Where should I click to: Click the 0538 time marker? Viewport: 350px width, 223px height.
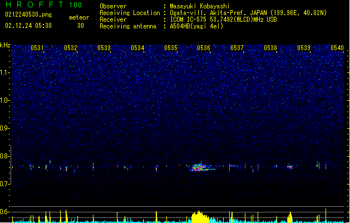(x=270, y=48)
